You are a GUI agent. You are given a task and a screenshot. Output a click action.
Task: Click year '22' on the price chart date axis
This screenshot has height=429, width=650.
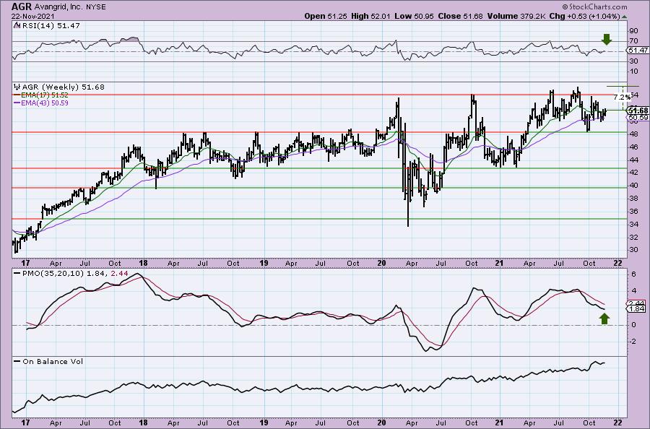(x=617, y=263)
